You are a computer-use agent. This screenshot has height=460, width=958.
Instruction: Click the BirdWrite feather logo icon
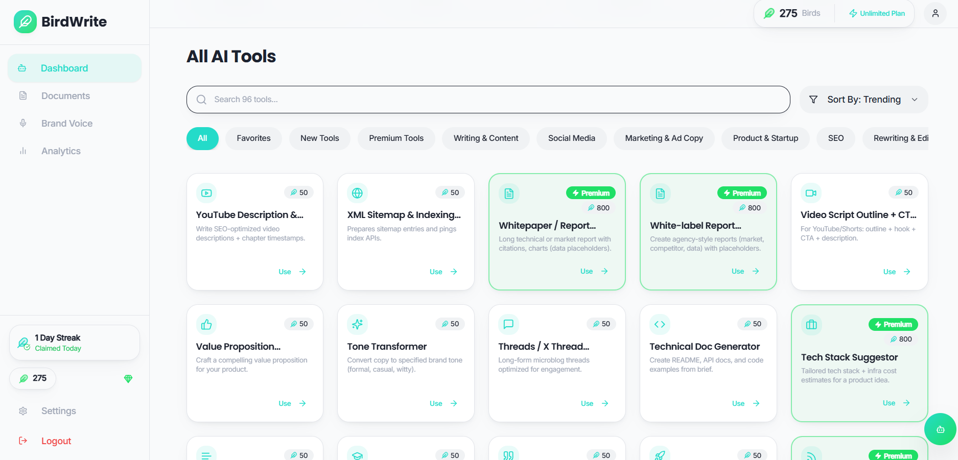(x=25, y=21)
